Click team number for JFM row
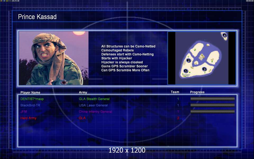The height and width of the screenshot is (159, 254). point(178,112)
